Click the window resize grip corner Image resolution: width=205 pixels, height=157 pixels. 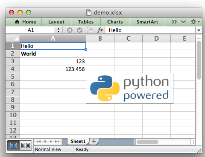(199, 151)
